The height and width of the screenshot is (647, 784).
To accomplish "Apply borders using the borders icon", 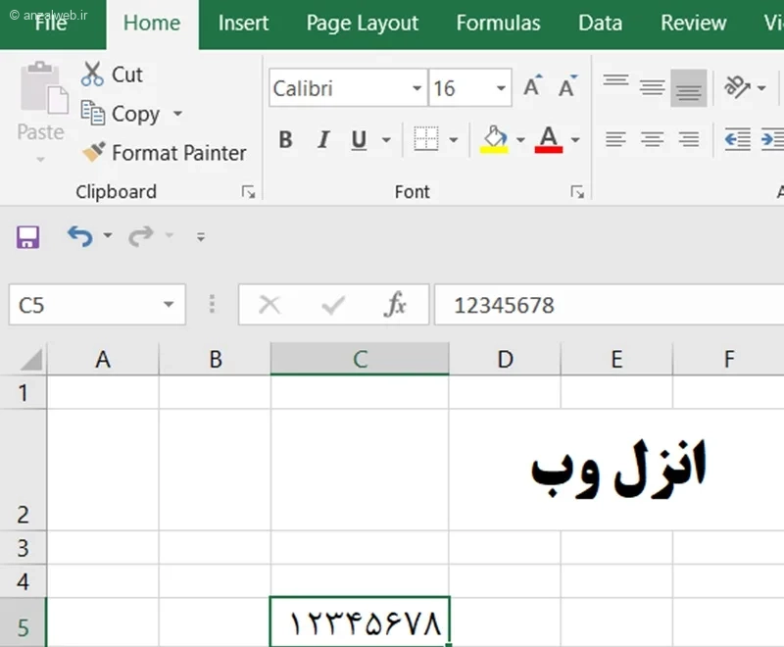I will [426, 139].
